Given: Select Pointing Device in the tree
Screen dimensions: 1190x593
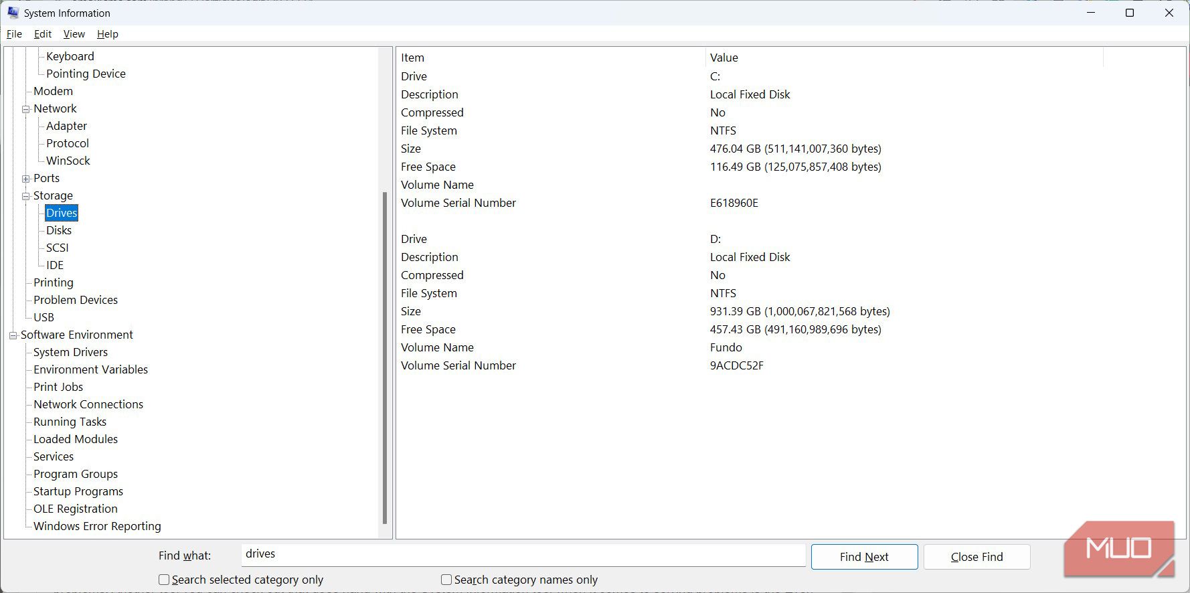Looking at the screenshot, I should point(86,74).
